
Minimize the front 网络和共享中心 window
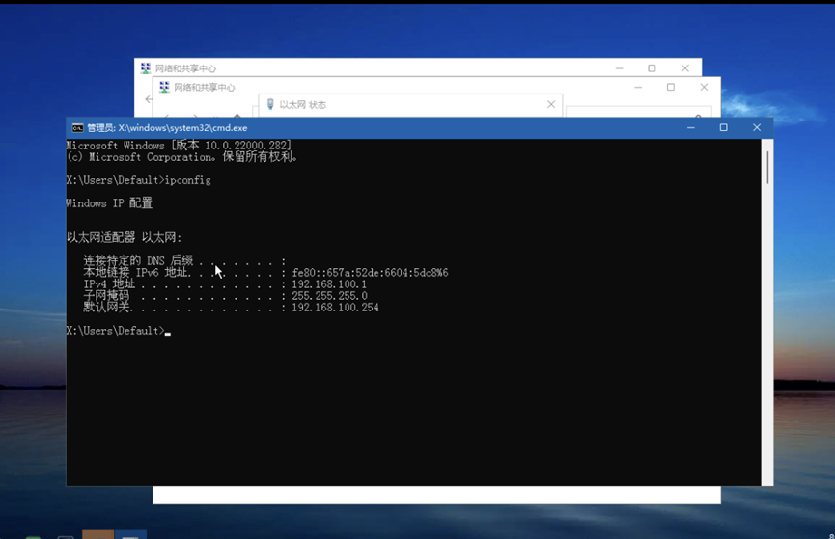tap(638, 87)
